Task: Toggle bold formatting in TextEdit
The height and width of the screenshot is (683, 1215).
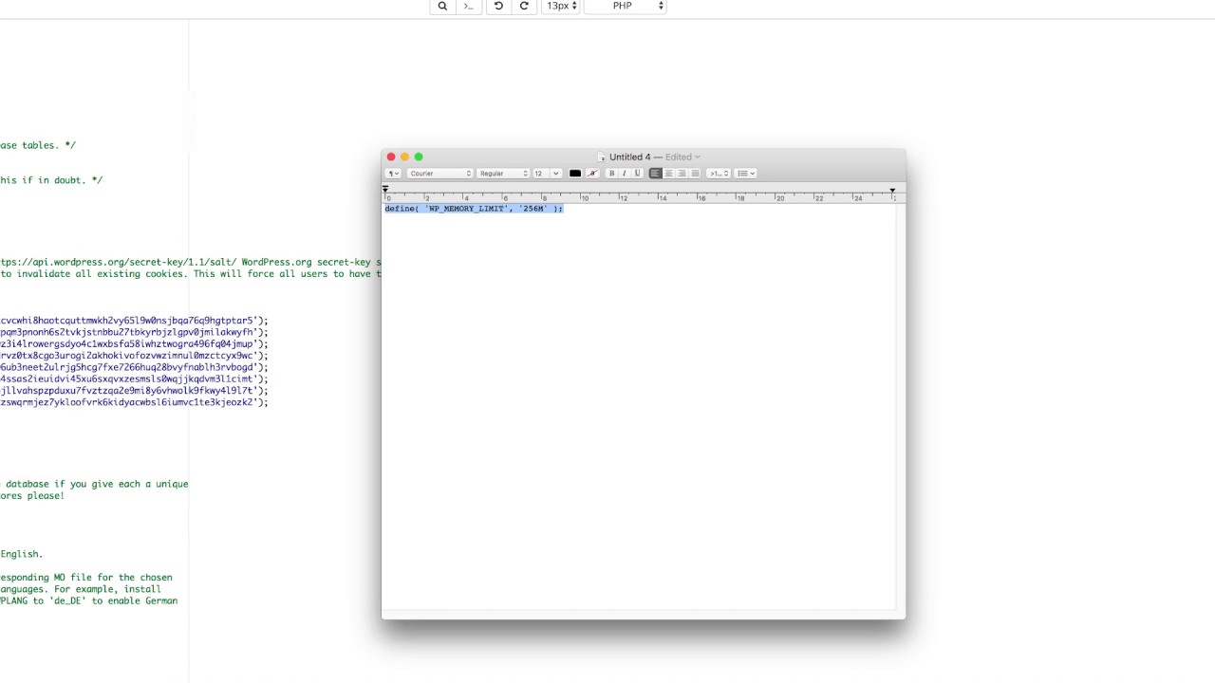Action: point(611,174)
